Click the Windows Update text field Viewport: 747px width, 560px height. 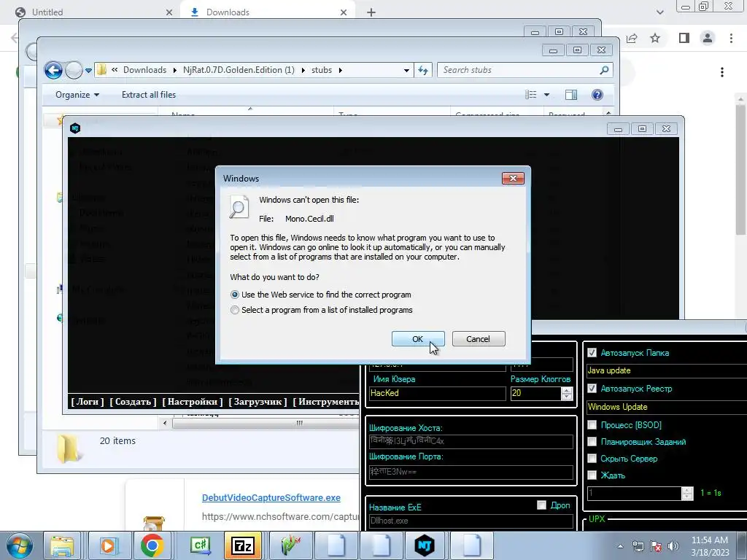[x=667, y=407]
